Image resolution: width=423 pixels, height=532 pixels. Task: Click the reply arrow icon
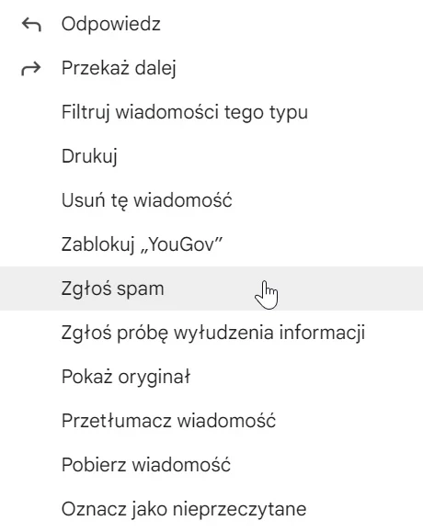[x=31, y=25]
